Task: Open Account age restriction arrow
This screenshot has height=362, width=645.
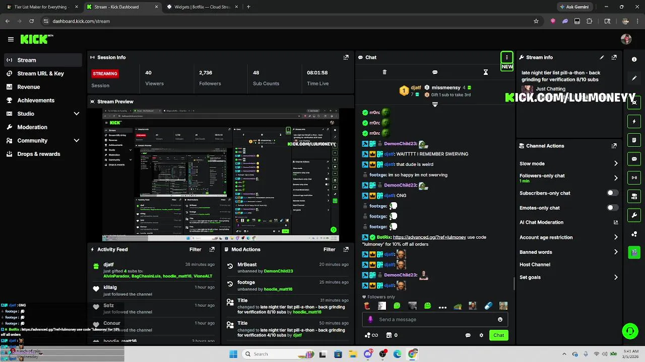Action: click(x=616, y=237)
